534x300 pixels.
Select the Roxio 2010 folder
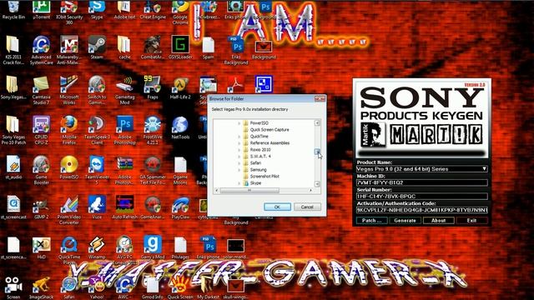259,150
